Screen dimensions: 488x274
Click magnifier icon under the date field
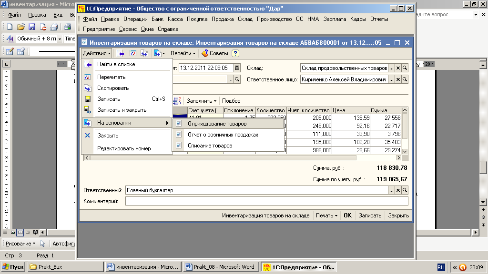tap(237, 79)
